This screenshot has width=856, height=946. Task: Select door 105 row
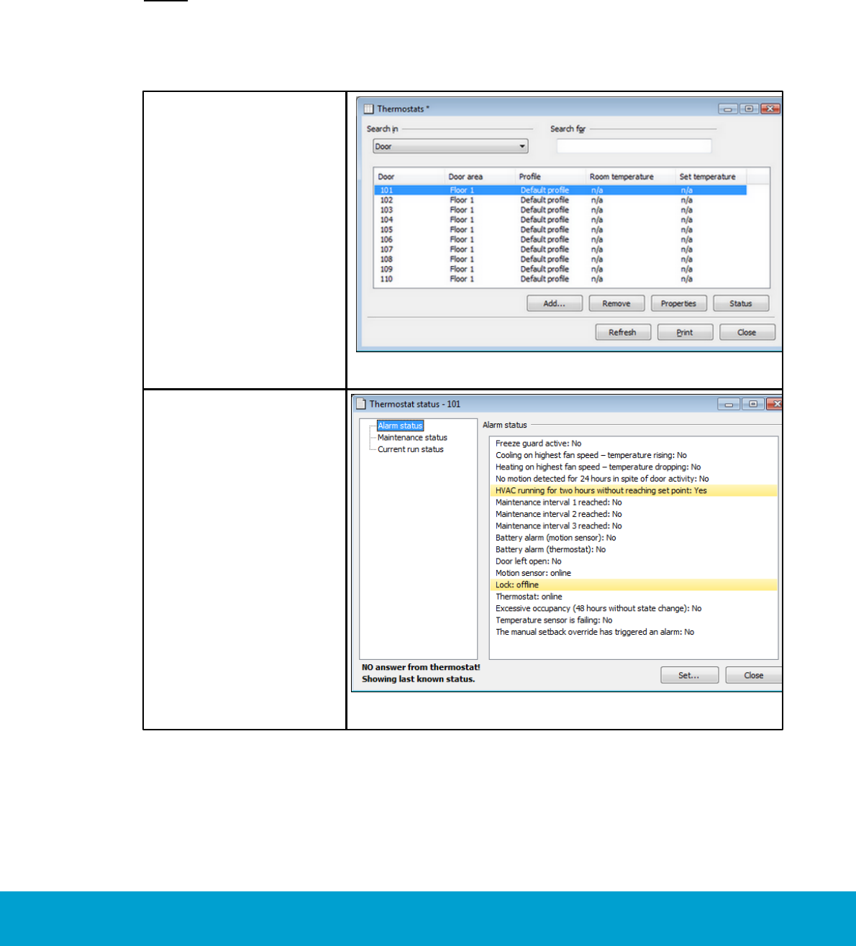[x=560, y=230]
